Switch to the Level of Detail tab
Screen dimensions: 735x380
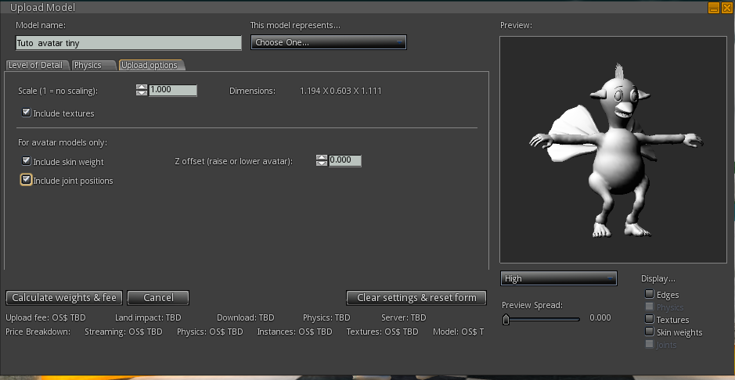[37, 65]
